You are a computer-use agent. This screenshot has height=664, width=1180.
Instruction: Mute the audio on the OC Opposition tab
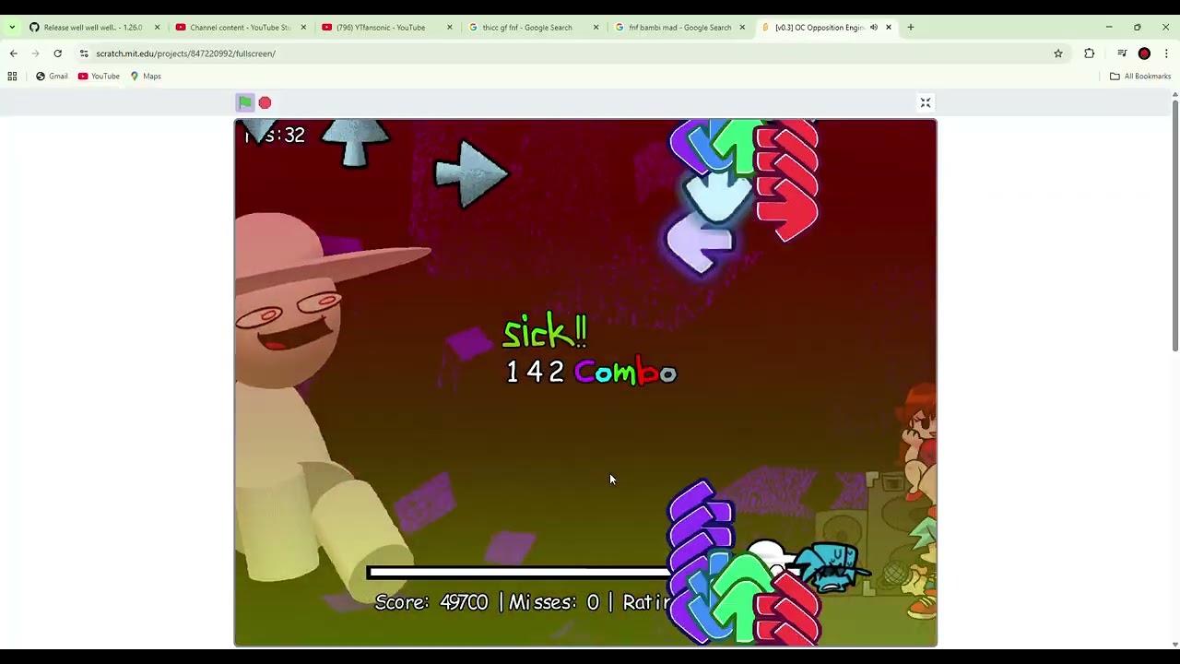click(874, 28)
